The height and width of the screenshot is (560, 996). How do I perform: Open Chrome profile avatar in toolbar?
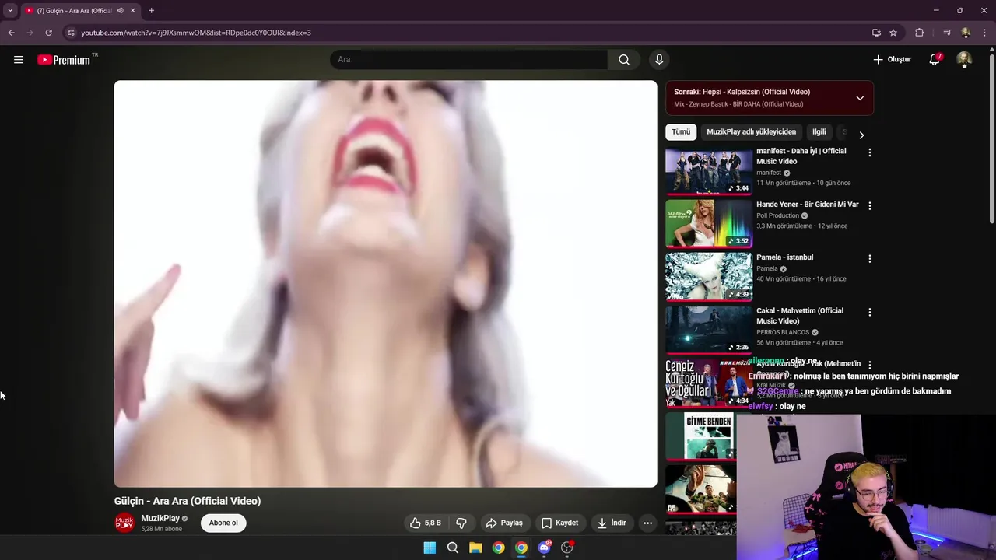(x=966, y=33)
